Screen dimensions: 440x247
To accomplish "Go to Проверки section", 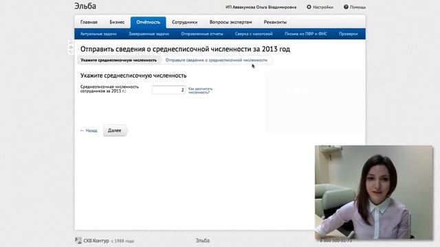I will coord(349,34).
